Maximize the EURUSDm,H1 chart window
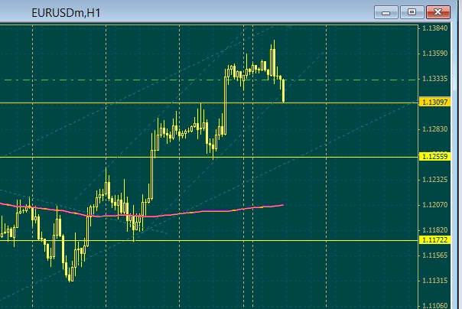The image size is (462, 309). coord(412,12)
